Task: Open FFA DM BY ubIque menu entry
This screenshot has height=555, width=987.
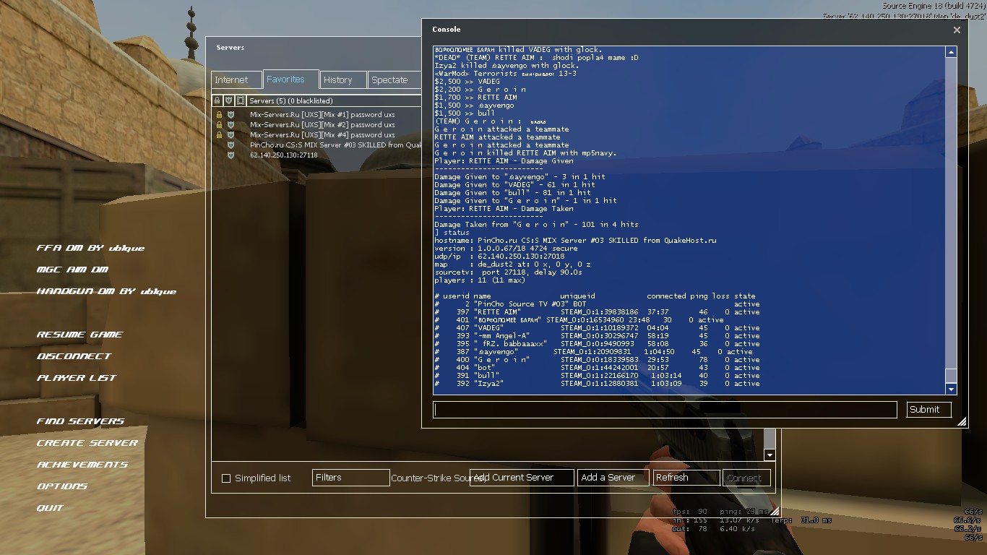Action: click(90, 248)
